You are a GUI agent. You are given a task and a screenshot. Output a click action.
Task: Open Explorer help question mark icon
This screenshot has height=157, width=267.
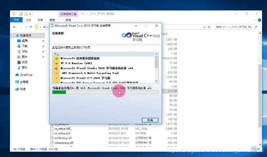(259, 20)
